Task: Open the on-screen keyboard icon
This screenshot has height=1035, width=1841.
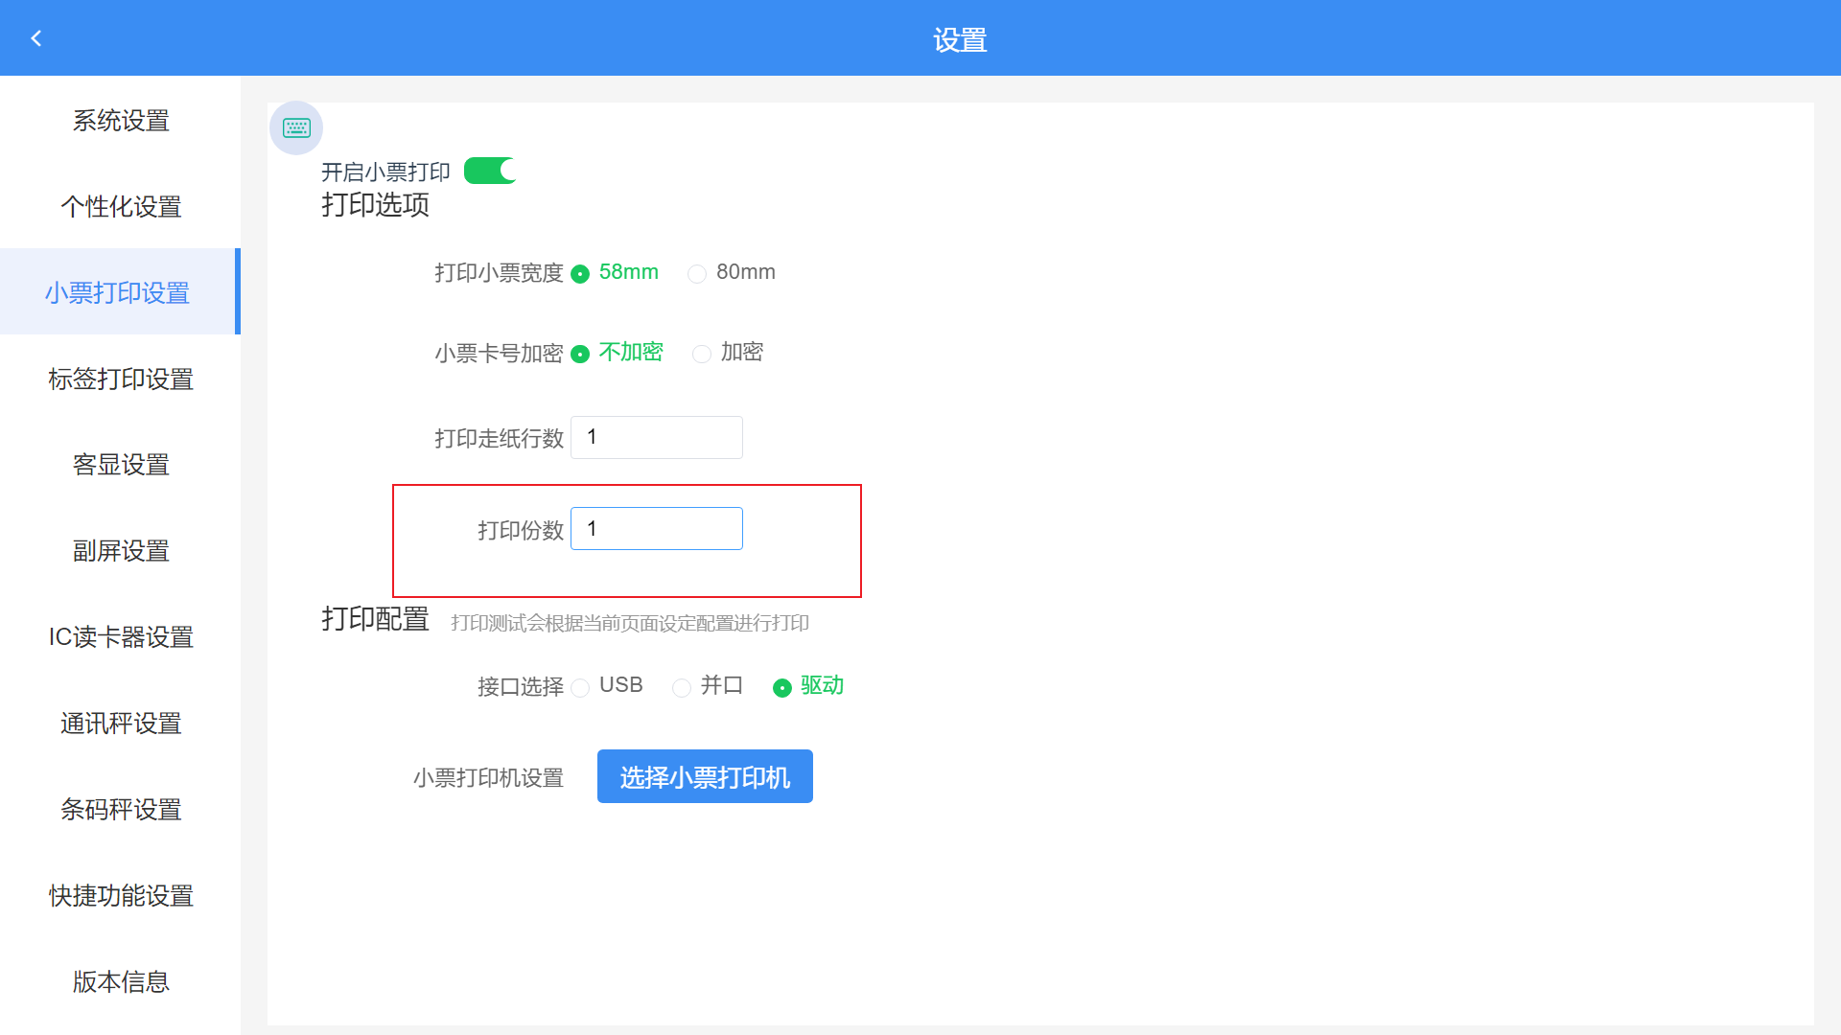Action: click(296, 127)
